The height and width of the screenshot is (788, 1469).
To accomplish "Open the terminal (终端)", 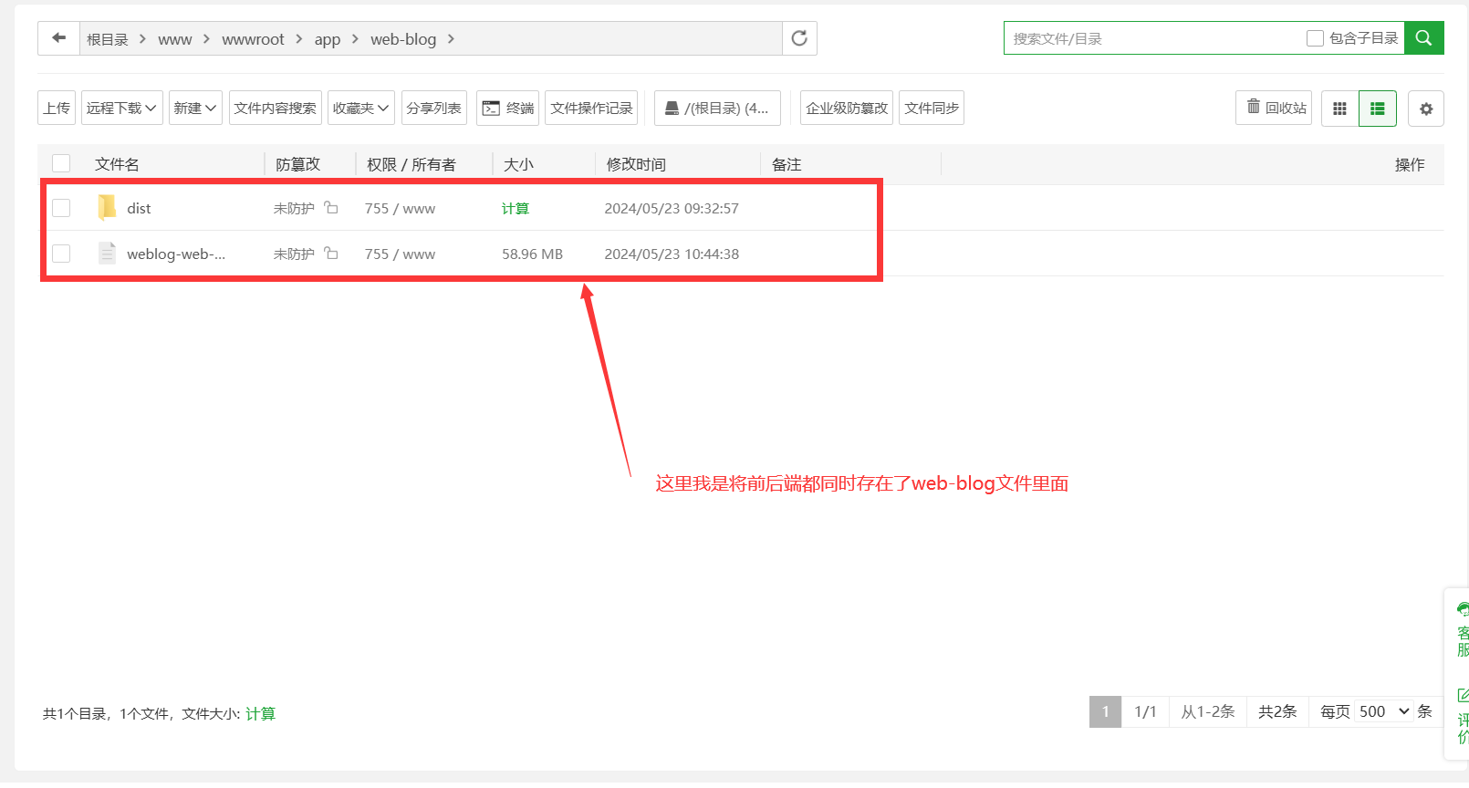I will (507, 108).
